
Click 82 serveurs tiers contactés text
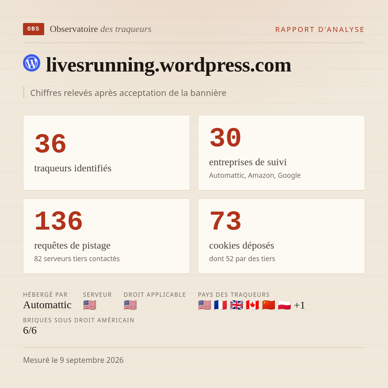point(77,259)
